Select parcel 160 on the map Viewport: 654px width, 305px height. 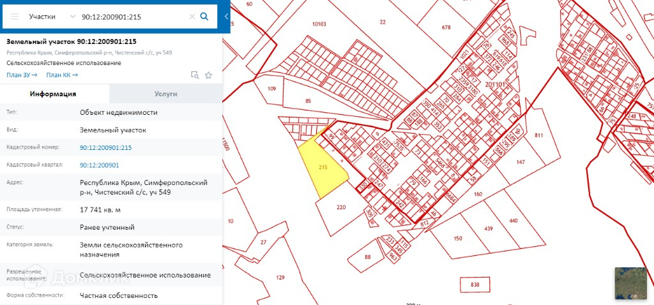click(478, 194)
